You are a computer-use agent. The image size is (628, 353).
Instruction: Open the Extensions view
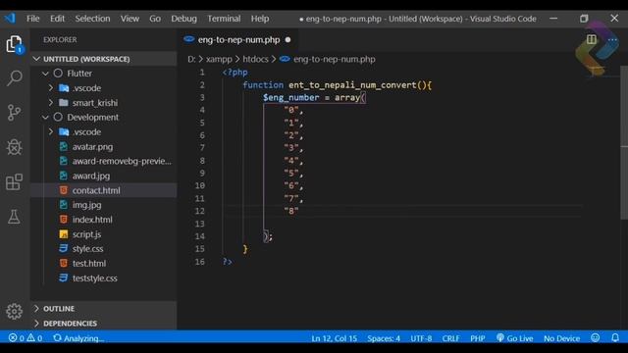15,181
